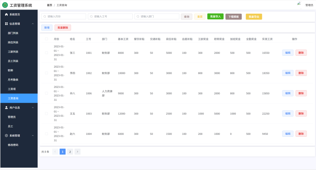
Task: Select the active page 1 button
Action: pyautogui.click(x=62, y=152)
